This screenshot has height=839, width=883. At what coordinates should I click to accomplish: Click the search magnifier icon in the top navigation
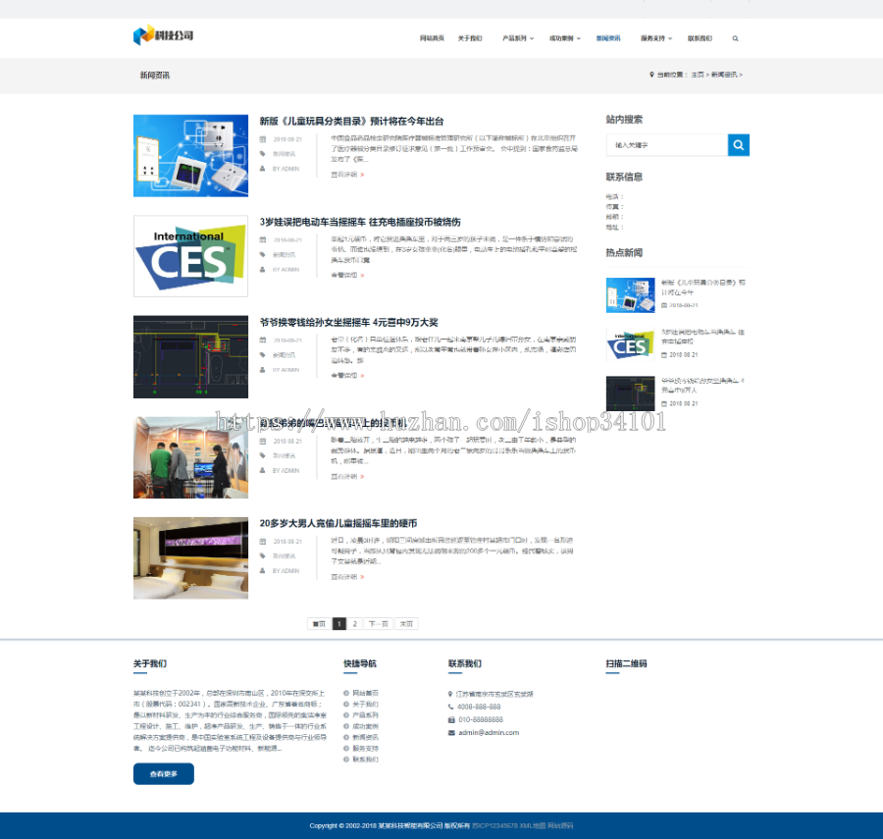pos(736,38)
